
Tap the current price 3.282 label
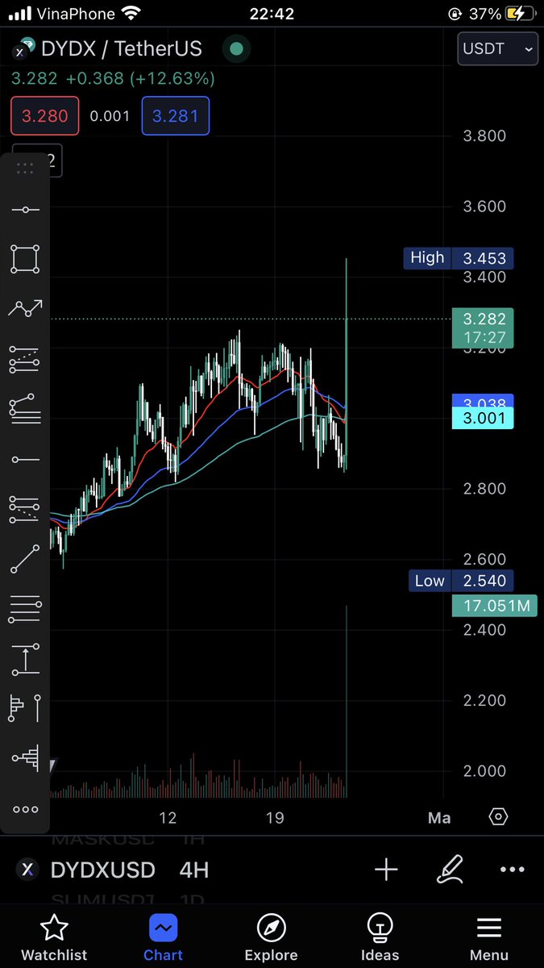(x=483, y=327)
